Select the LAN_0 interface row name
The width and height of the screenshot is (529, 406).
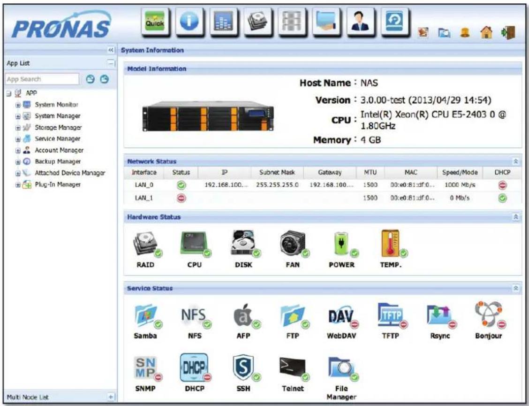pyautogui.click(x=144, y=185)
